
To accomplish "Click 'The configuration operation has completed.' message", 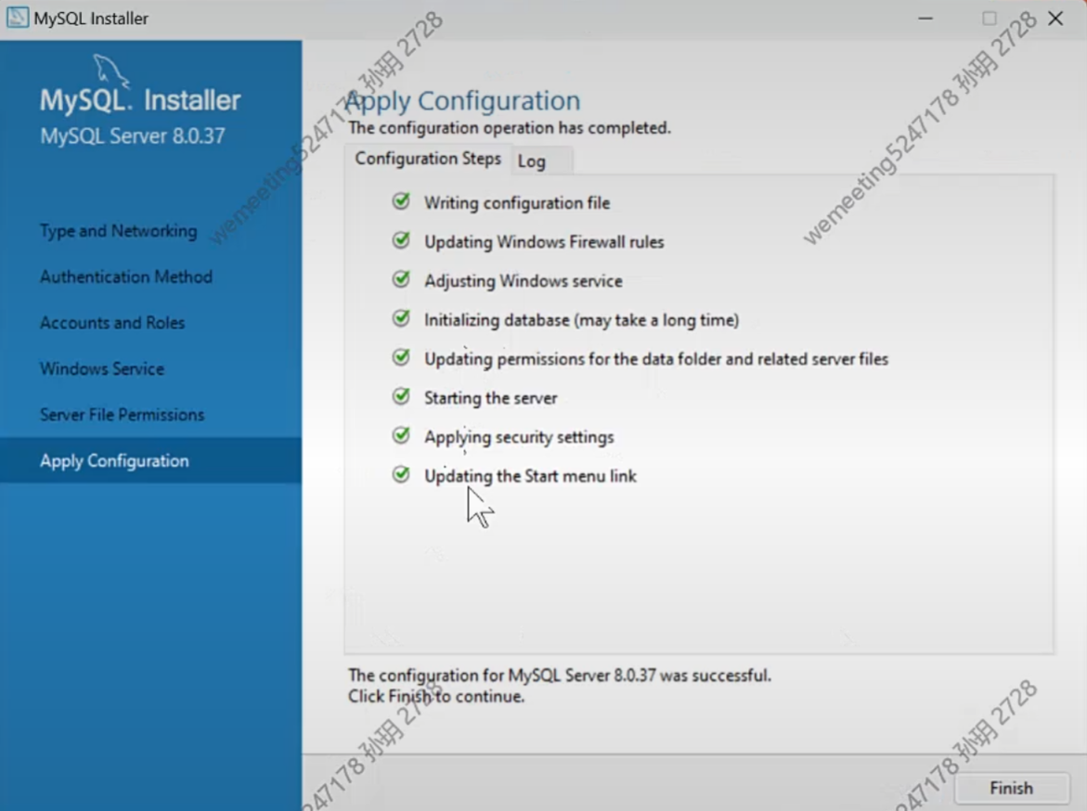I will tap(510, 127).
